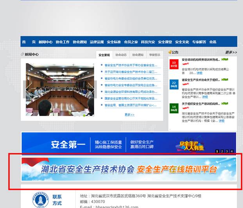Open news link 国家安全监管总局办公厅关于危险化学品...
Image resolution: width=243 pixels, height=208 pixels.
tap(131, 99)
